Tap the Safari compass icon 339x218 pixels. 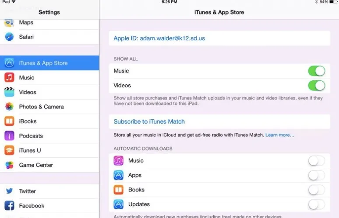click(x=9, y=37)
